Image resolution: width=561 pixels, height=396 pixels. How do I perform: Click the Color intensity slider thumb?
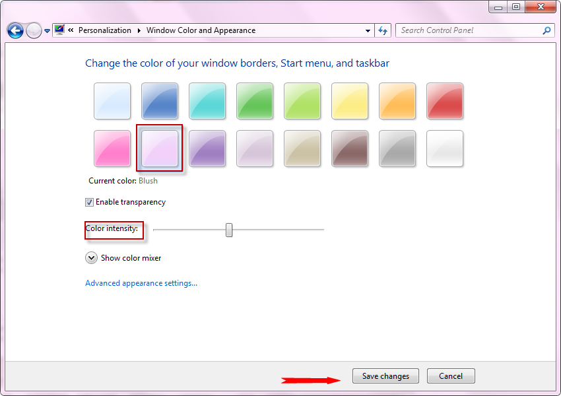coord(229,230)
